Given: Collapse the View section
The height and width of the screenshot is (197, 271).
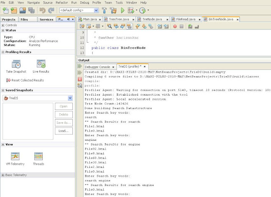Looking at the screenshot, I should click(3, 145).
